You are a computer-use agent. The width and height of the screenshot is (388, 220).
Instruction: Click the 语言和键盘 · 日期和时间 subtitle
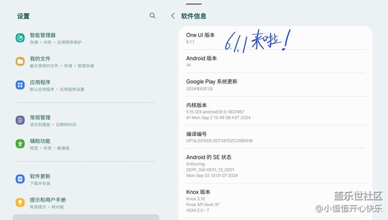[x=53, y=124]
